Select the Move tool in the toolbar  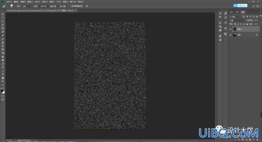(x=3, y=14)
